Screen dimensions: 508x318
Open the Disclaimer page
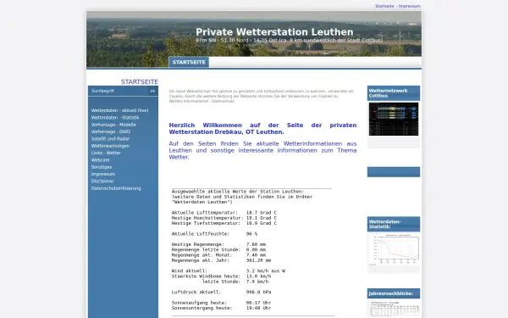pyautogui.click(x=102, y=181)
